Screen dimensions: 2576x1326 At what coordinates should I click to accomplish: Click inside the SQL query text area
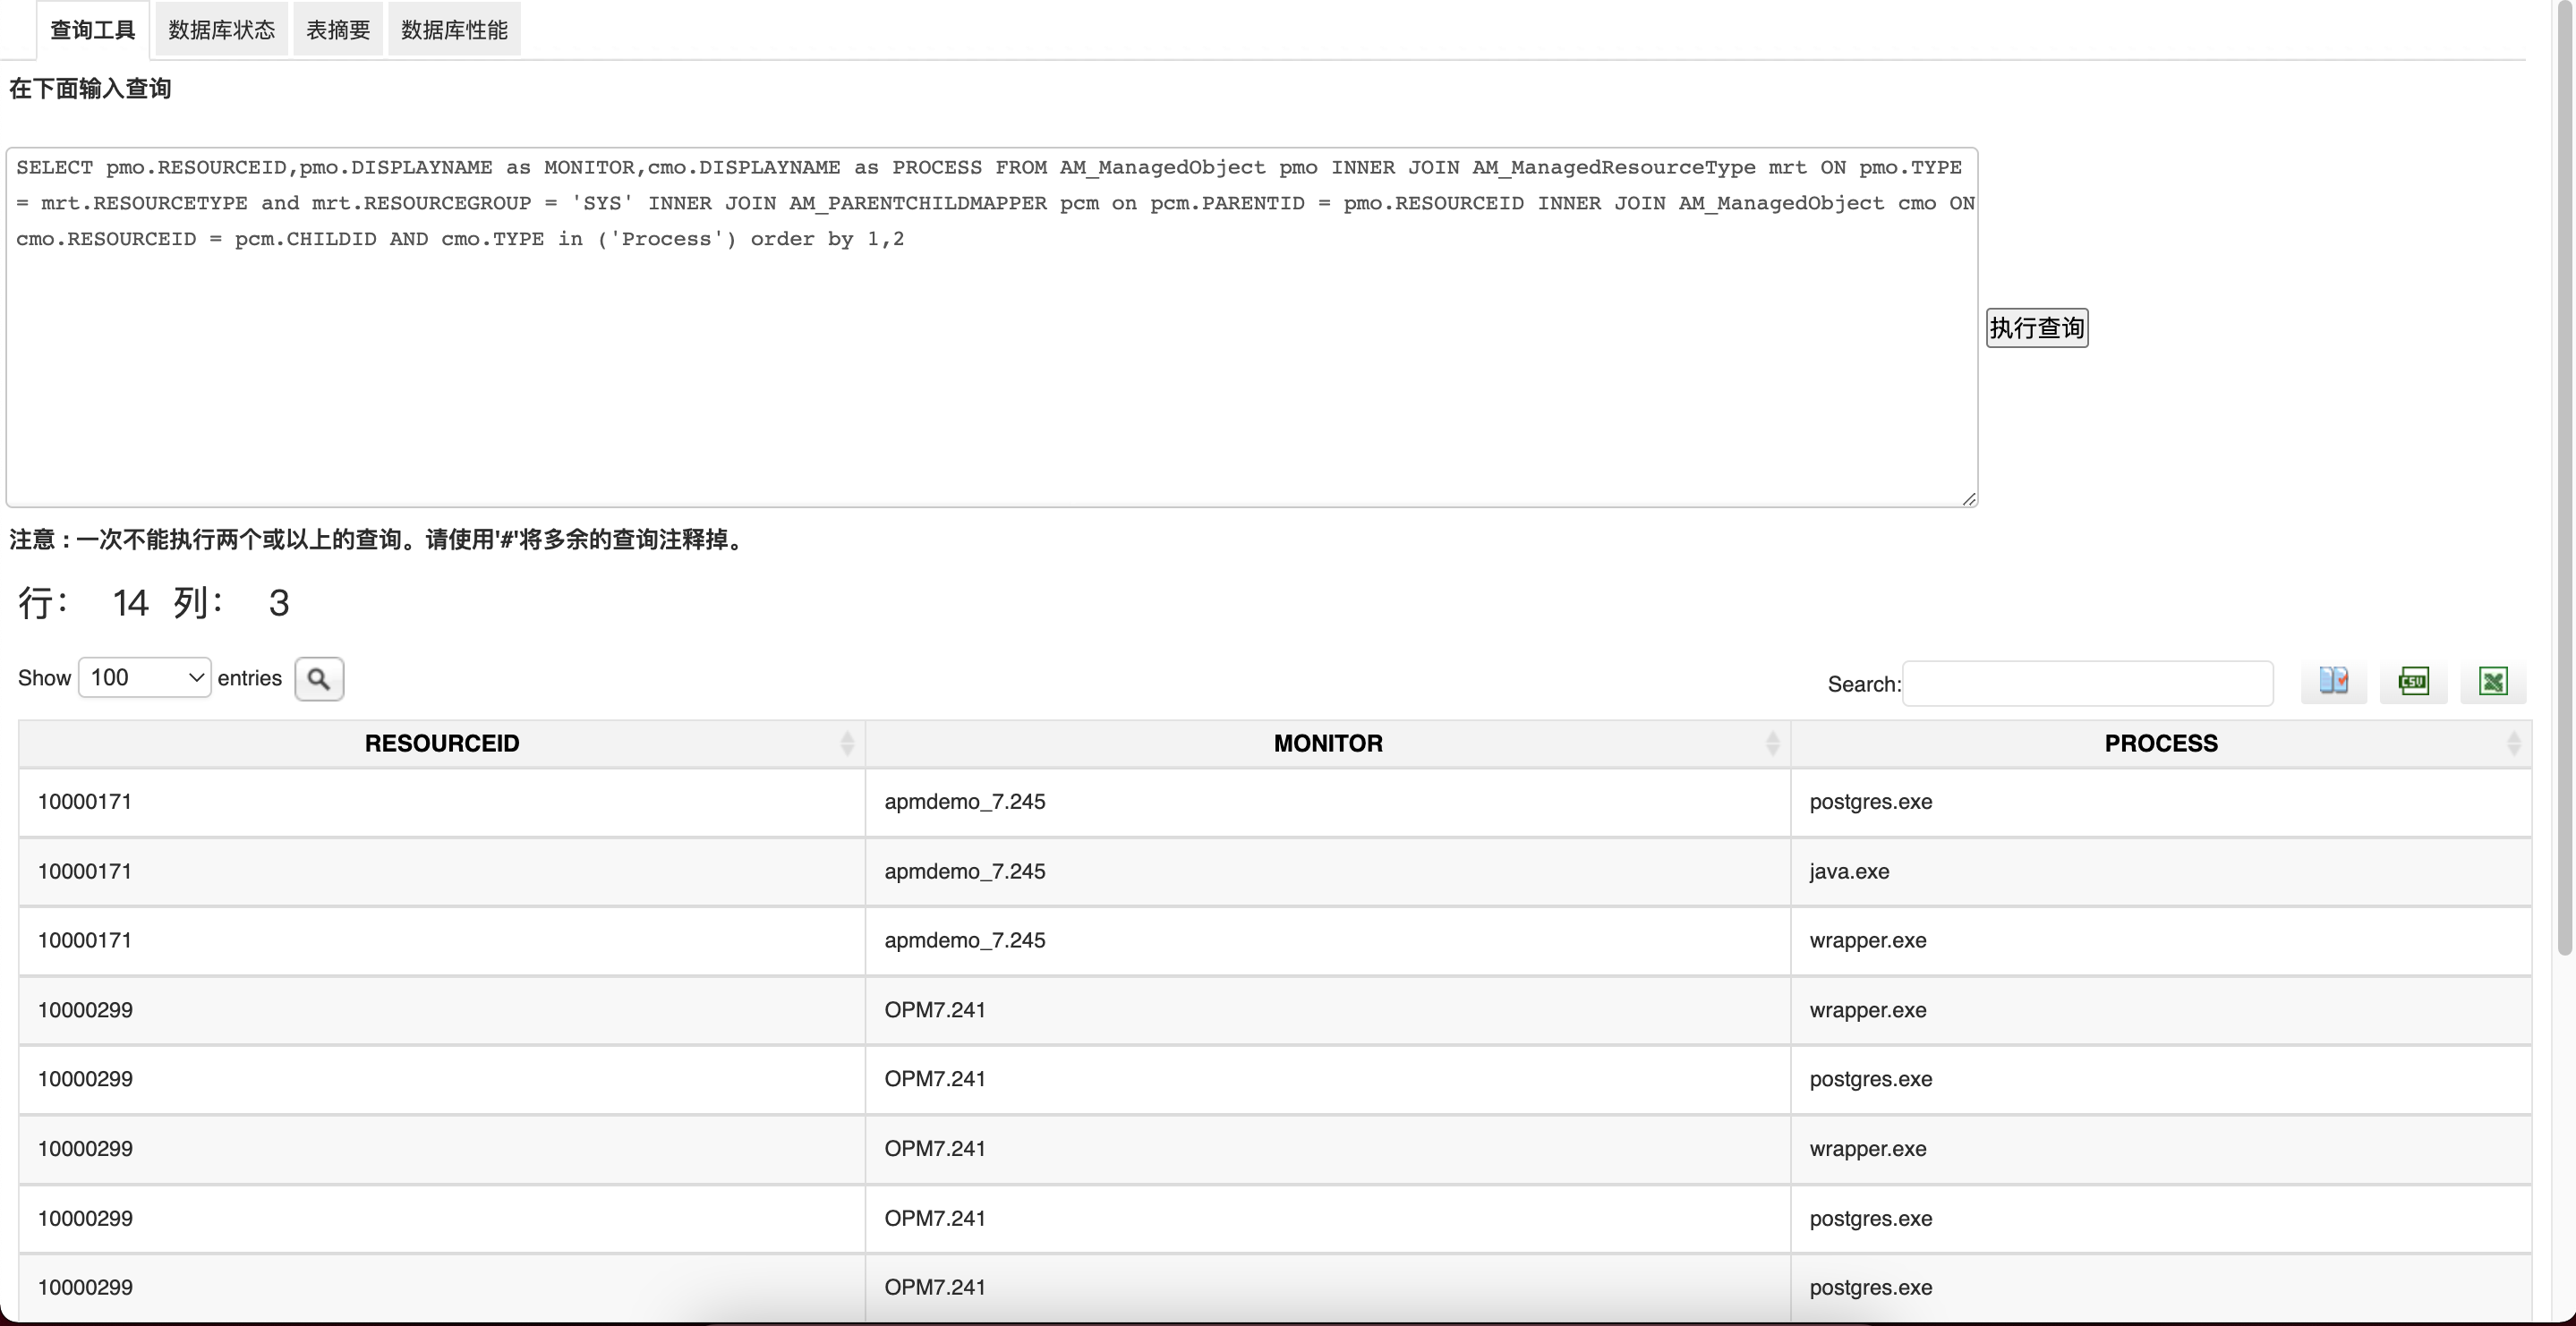[x=991, y=327]
